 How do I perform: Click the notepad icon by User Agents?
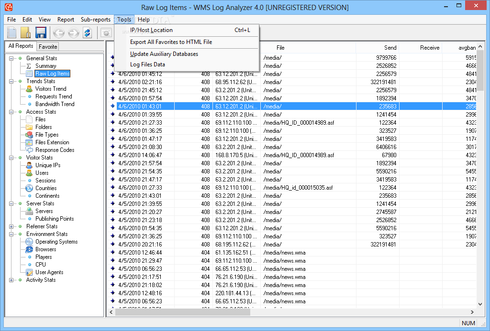(x=29, y=272)
